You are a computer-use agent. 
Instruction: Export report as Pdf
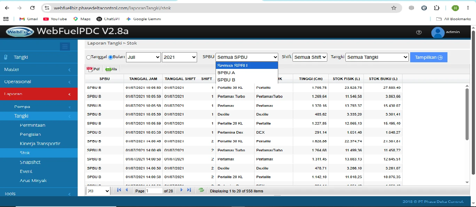coord(93,69)
